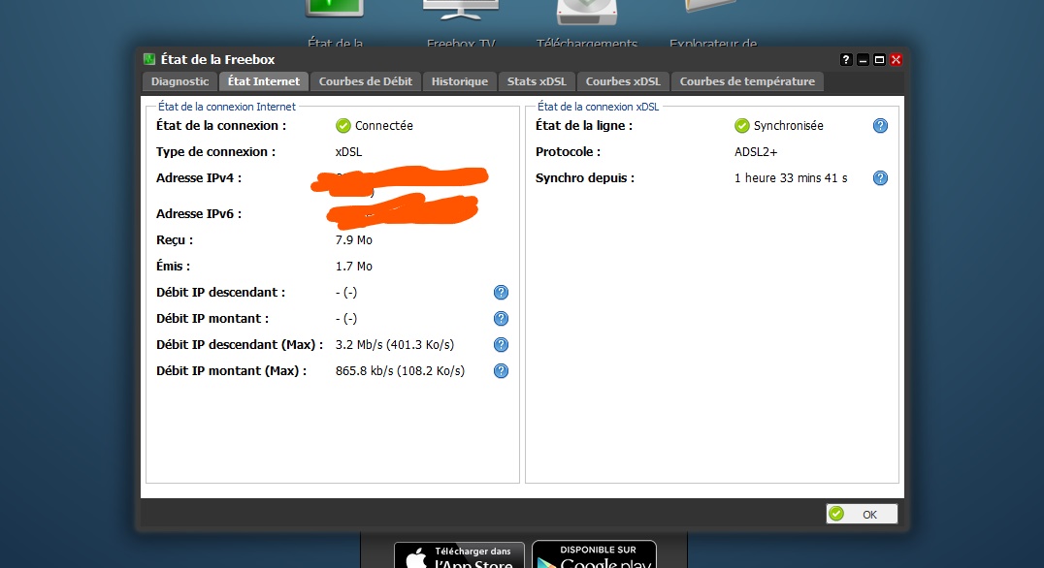Click the Émis label
This screenshot has height=568, width=1044.
(173, 266)
